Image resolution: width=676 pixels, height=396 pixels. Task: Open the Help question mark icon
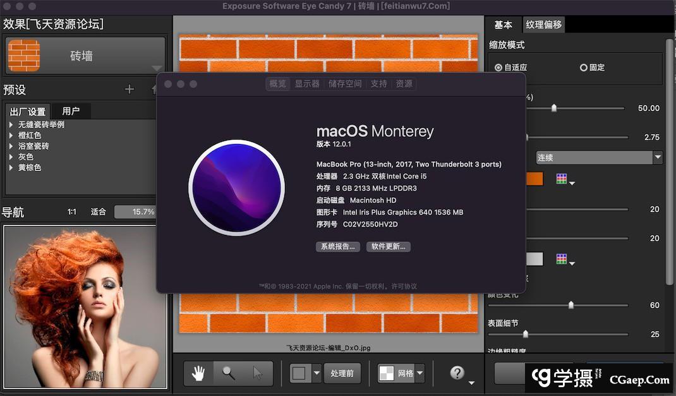coord(456,371)
